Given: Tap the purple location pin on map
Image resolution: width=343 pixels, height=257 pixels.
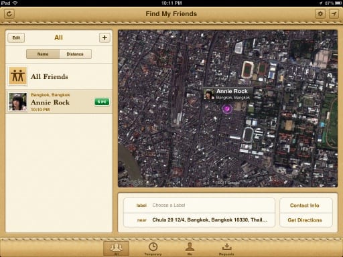Looking at the screenshot, I should pos(227,109).
